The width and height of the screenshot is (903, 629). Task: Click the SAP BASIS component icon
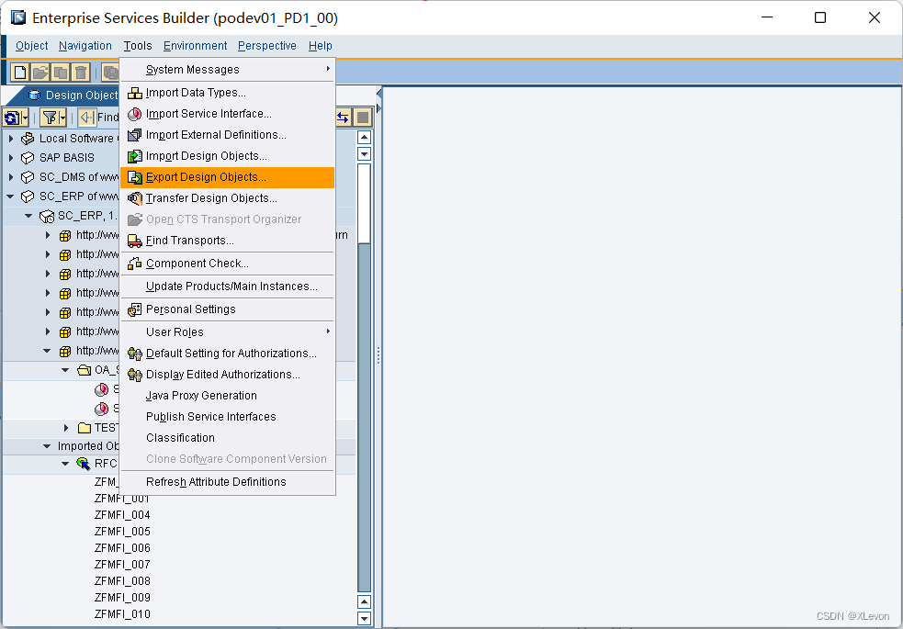(28, 158)
